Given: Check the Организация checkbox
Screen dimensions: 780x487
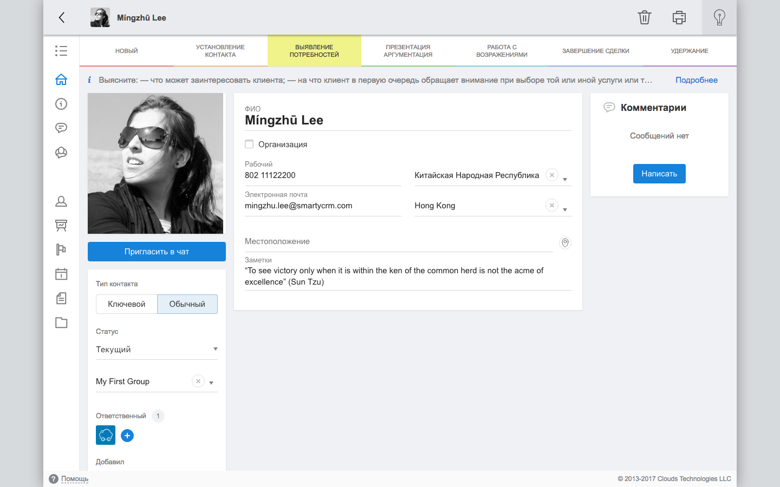Looking at the screenshot, I should click(x=249, y=144).
